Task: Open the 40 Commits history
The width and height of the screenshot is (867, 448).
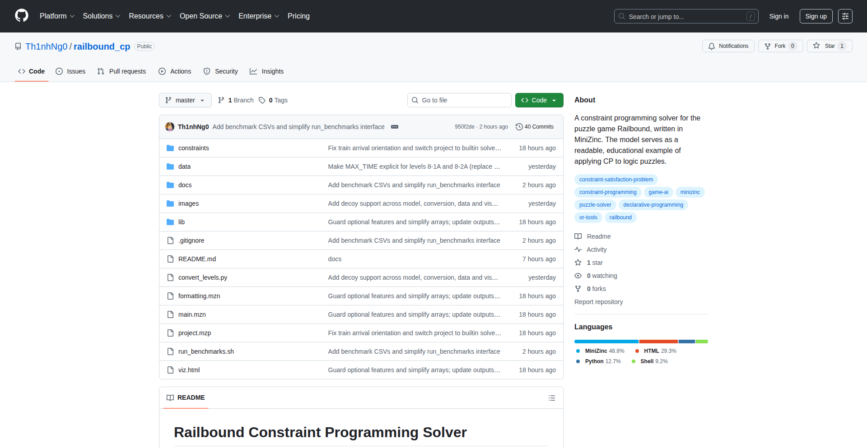Action: [x=535, y=127]
